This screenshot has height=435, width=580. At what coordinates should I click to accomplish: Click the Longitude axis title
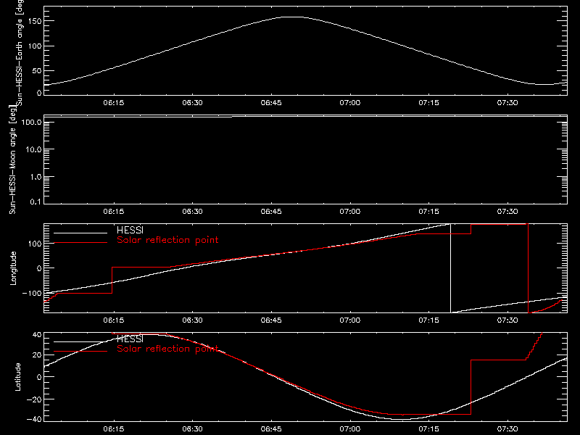pyautogui.click(x=13, y=268)
